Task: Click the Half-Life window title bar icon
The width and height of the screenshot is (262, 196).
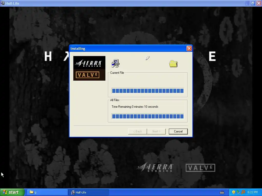Action: click(x=3, y=3)
